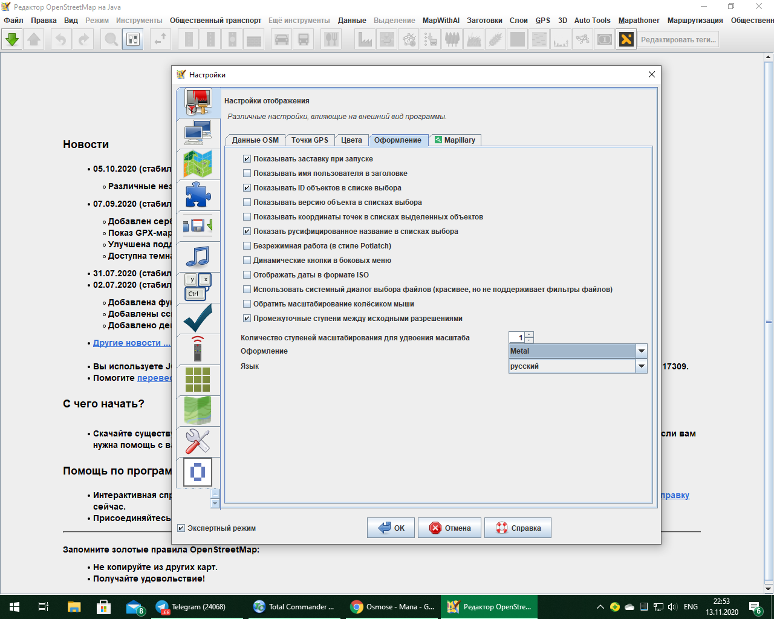Screen dimensions: 774x619
Task: Open the Audio settings section with the music note icon
Action: click(x=198, y=256)
